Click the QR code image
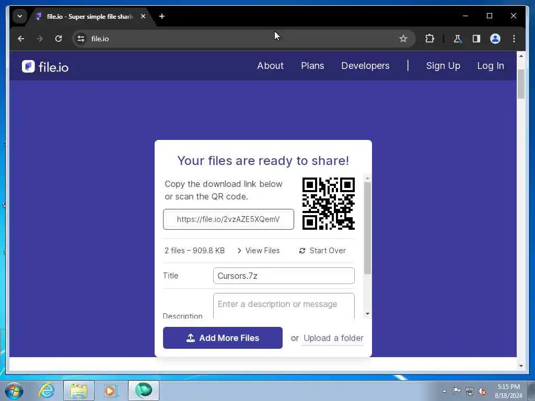The image size is (535, 401). click(328, 204)
